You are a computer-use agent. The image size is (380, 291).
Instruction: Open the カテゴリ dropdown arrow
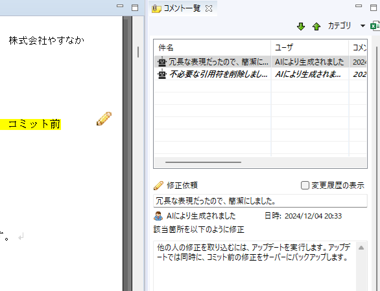point(362,26)
